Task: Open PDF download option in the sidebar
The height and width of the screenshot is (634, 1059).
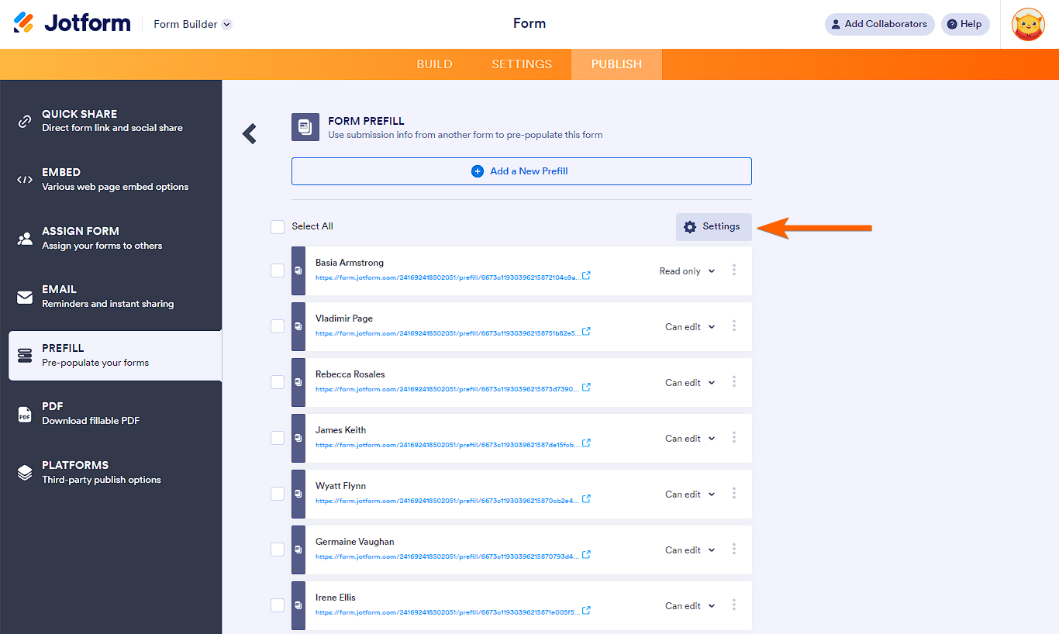Action: click(111, 413)
